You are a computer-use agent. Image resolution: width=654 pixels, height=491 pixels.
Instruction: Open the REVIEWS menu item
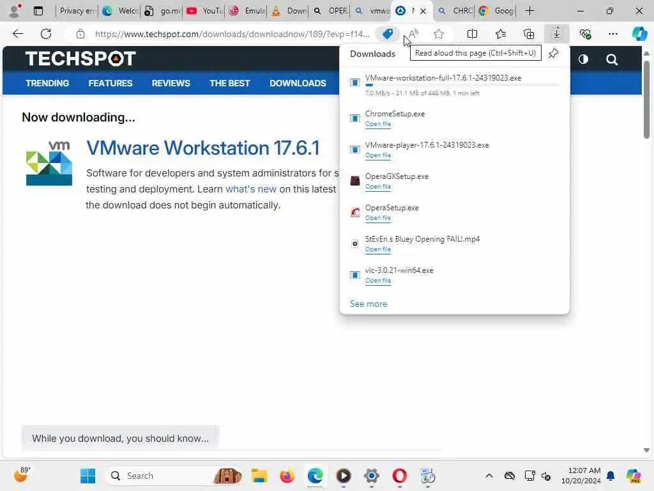point(171,83)
